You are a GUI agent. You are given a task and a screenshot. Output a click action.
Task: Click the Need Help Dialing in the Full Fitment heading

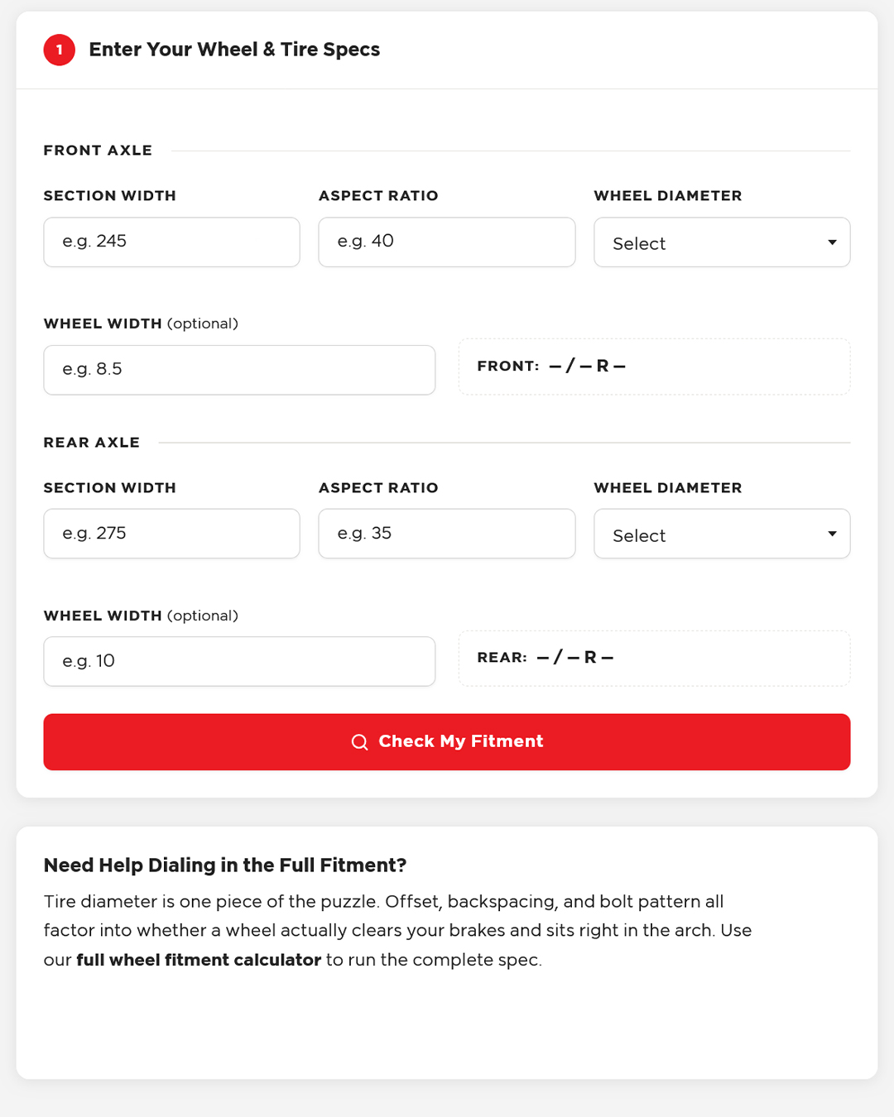(224, 865)
